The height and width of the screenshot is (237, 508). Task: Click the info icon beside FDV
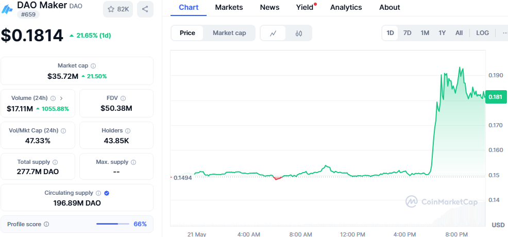tap(123, 98)
